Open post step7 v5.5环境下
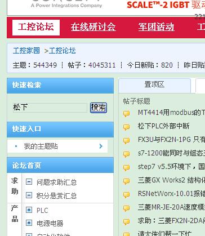The height and width of the screenshot is (236, 205). tap(171, 167)
